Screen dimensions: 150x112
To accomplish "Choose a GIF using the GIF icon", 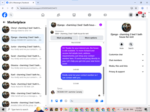I will click(66, 101).
